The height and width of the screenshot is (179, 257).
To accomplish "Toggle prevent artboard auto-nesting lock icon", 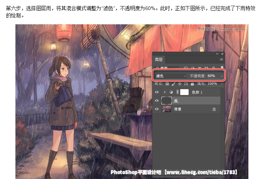I will (186, 84).
